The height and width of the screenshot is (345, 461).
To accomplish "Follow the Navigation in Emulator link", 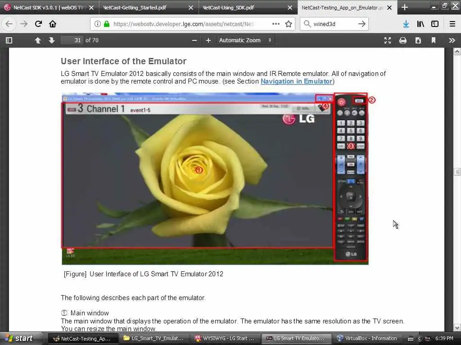I will pyautogui.click(x=296, y=81).
